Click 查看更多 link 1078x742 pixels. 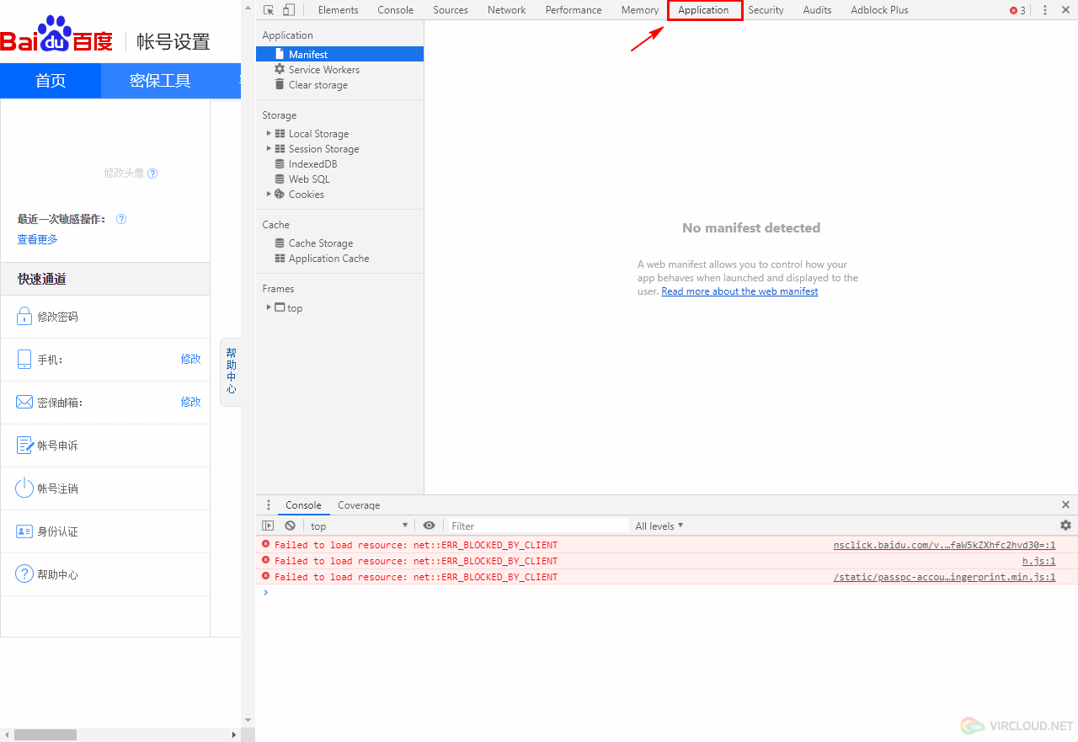pos(37,239)
